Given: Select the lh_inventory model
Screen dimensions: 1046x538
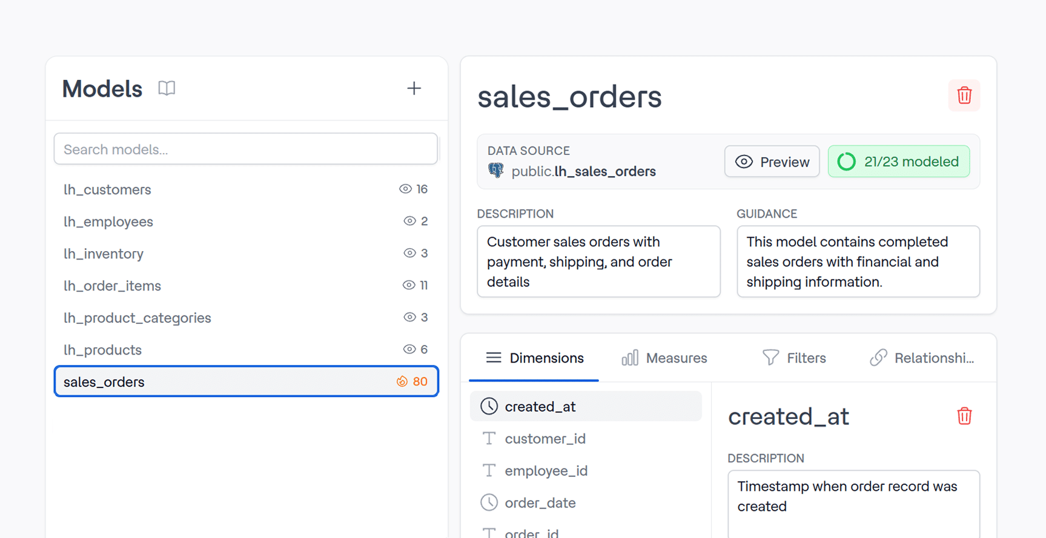Looking at the screenshot, I should 246,254.
